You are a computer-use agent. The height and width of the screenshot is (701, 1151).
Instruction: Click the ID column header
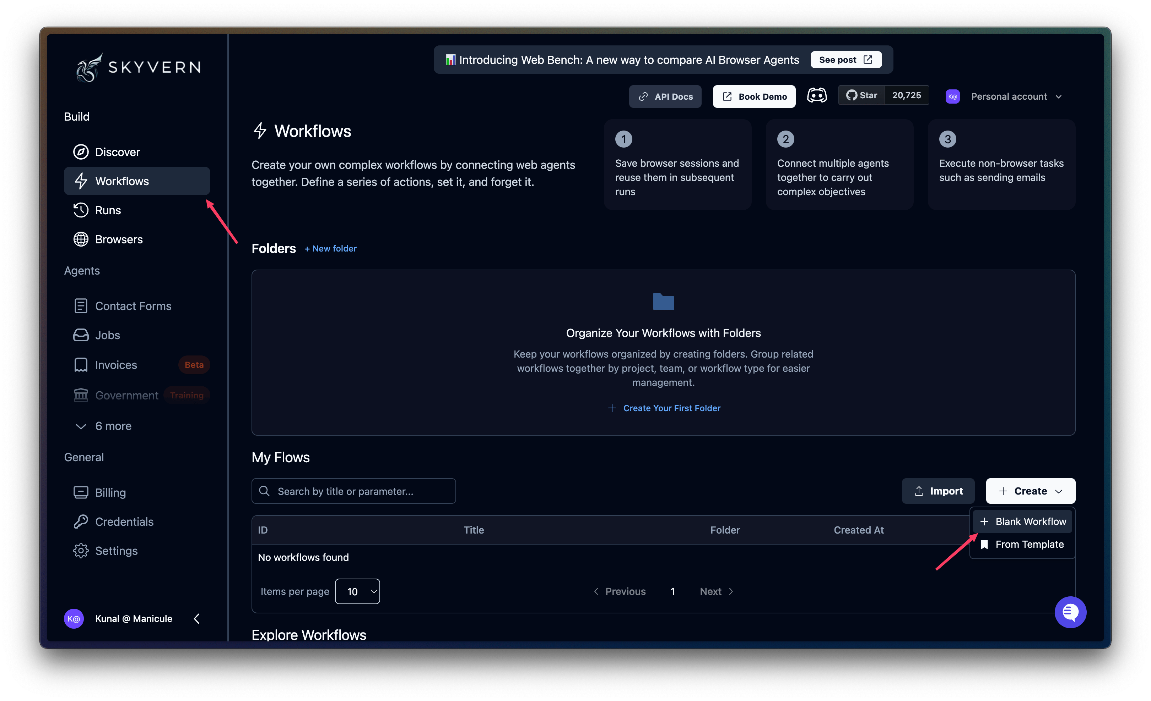263,530
